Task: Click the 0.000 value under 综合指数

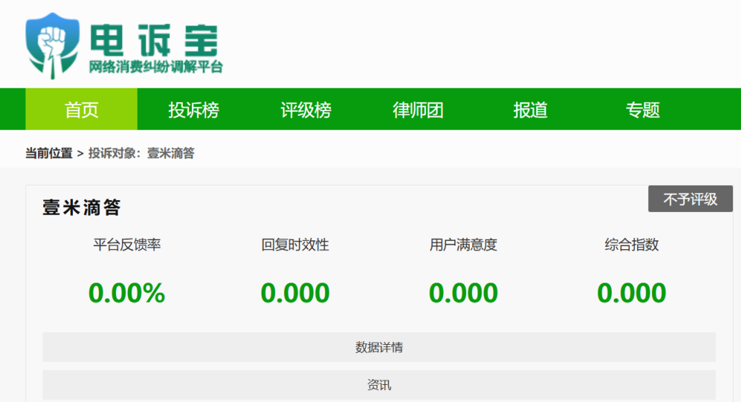Action: click(631, 292)
